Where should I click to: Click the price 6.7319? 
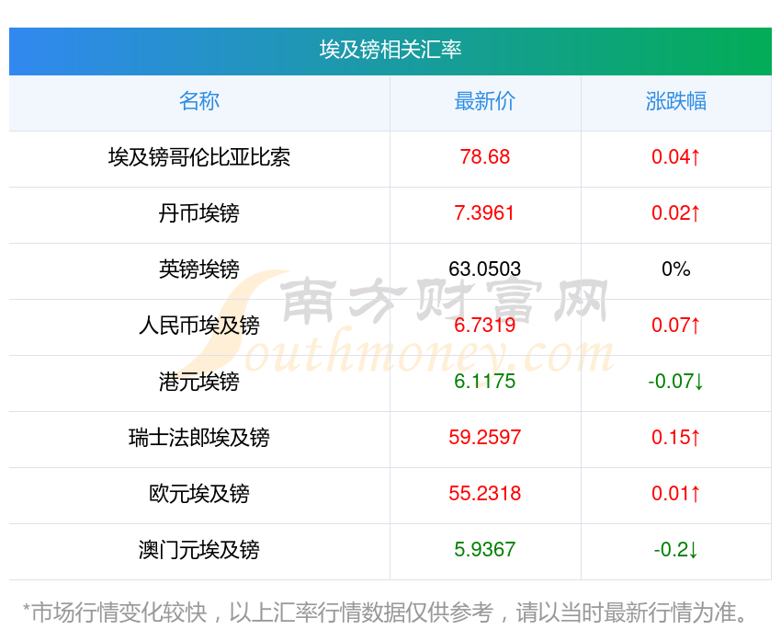(x=484, y=326)
